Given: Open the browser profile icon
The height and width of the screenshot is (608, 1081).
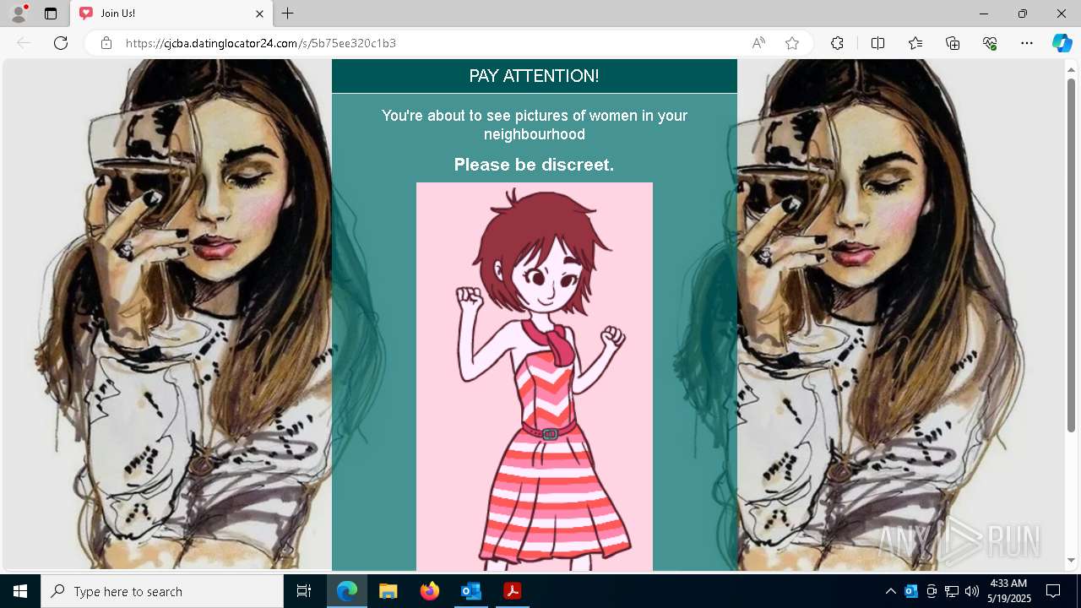Looking at the screenshot, I should tap(19, 14).
